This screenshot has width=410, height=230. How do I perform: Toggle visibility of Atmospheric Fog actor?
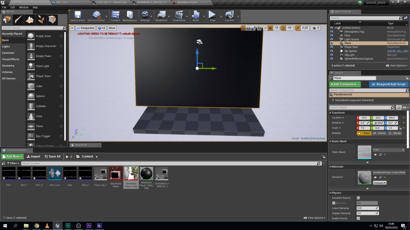[331, 32]
